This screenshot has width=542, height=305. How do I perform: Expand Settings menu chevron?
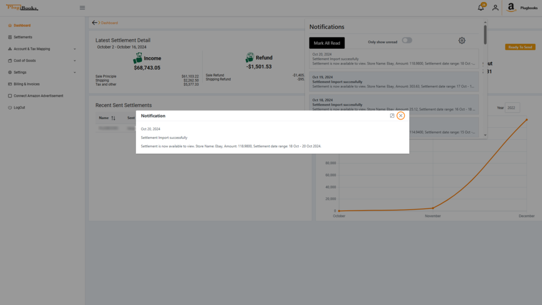tap(75, 73)
